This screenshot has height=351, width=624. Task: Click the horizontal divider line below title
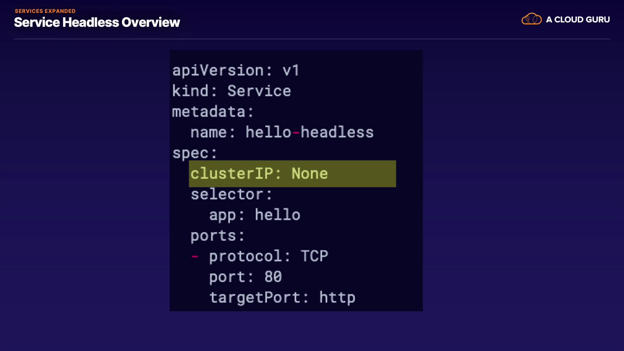click(x=312, y=39)
